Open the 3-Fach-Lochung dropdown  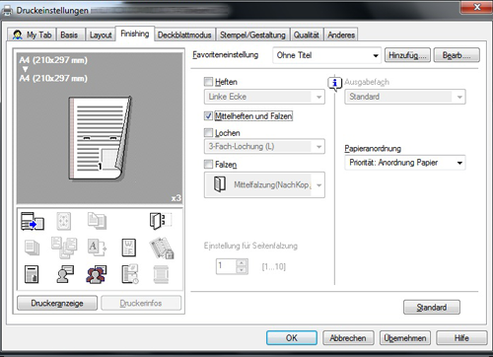point(264,146)
